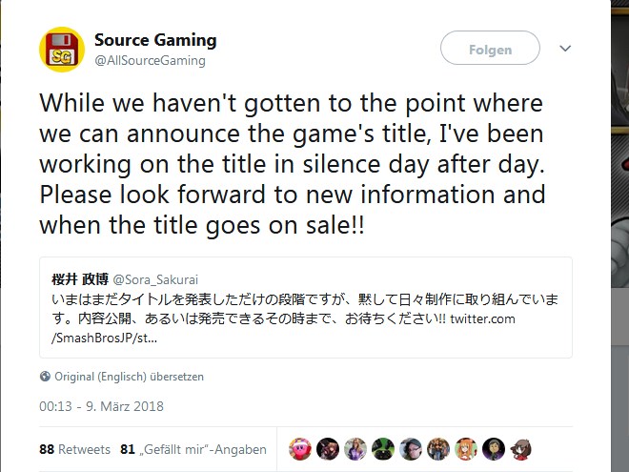The width and height of the screenshot is (629, 472).
Task: Expand the tweet options chevron menu
Action: coord(565,49)
